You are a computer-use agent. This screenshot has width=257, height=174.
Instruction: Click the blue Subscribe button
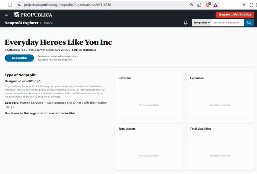point(19,58)
